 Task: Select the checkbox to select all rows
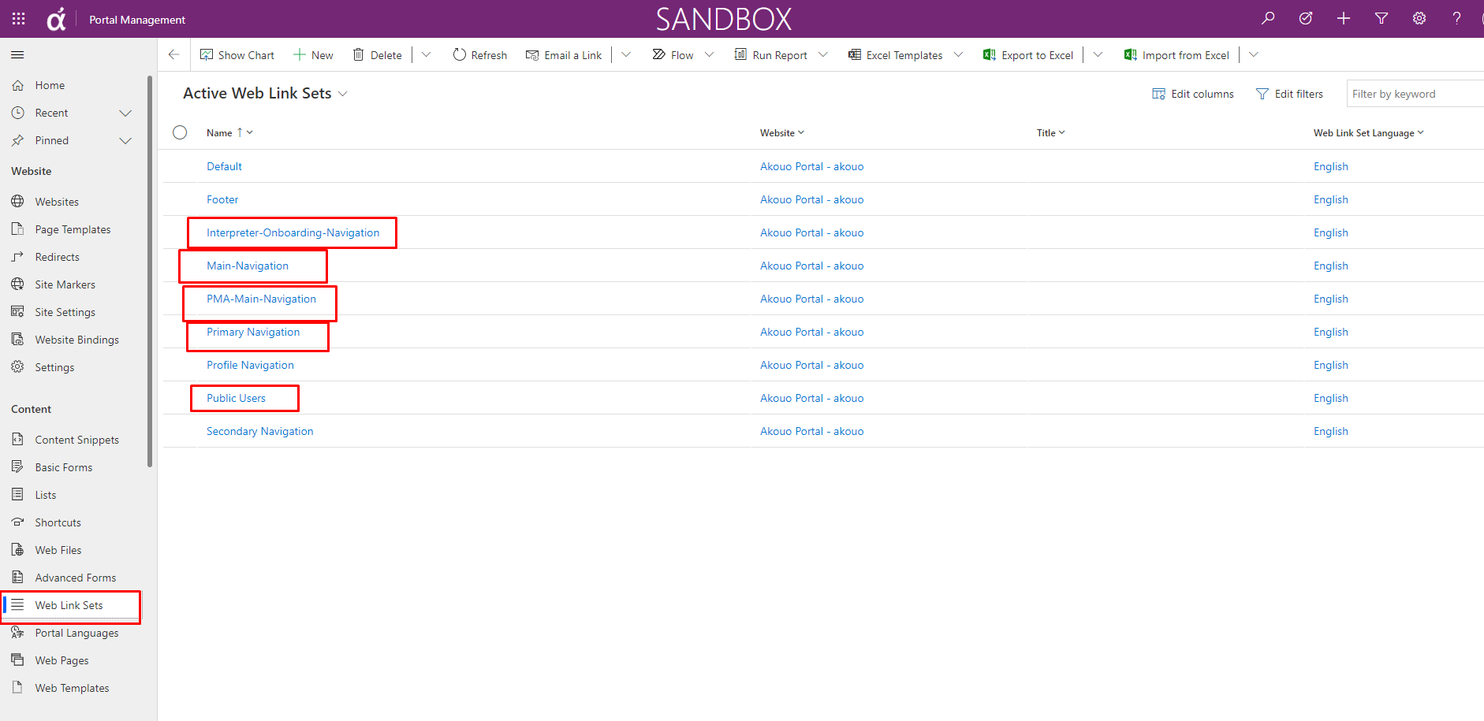click(x=180, y=132)
